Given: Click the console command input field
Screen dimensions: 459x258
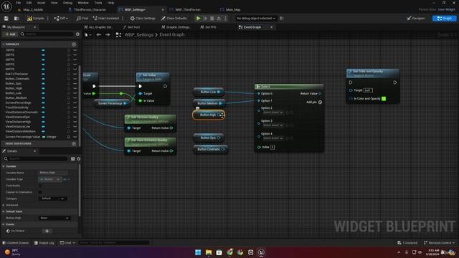Looking at the screenshot, I should [114, 243].
